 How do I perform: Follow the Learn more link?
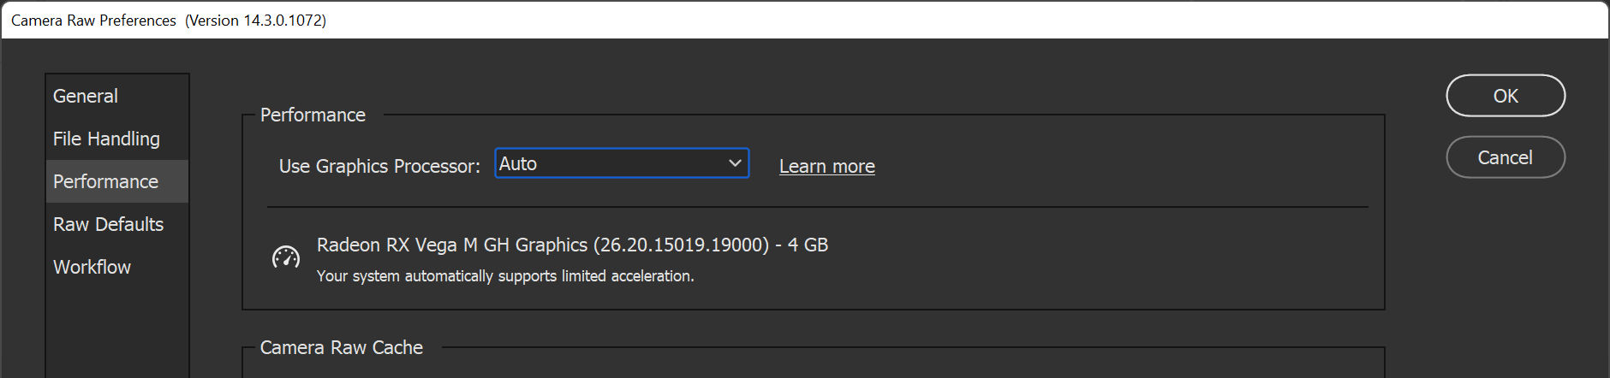tap(826, 166)
